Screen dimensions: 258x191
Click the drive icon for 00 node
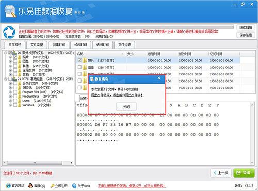(x=14, y=53)
